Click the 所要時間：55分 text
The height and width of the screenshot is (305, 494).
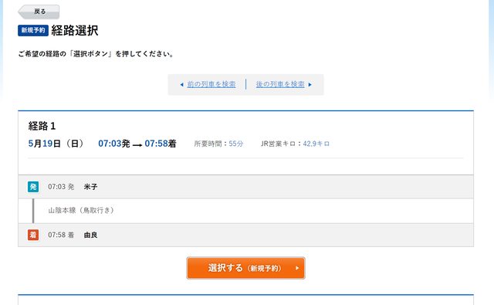pos(218,144)
